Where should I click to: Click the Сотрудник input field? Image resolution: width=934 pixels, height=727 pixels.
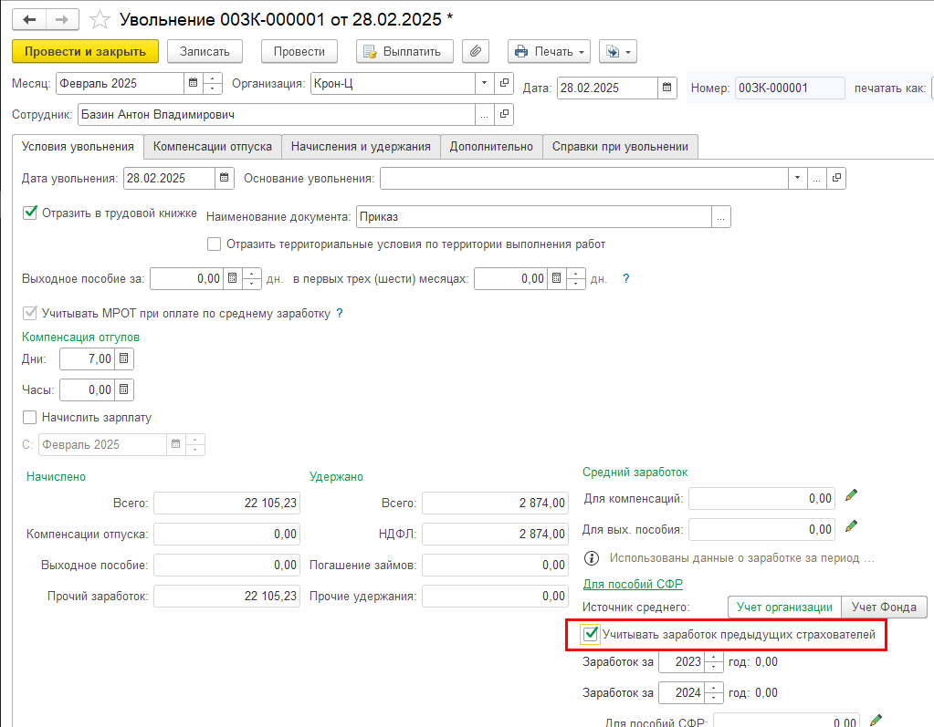274,115
